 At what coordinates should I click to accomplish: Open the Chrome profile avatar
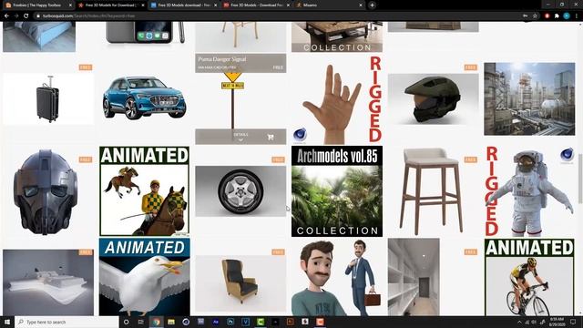pyautogui.click(x=567, y=16)
